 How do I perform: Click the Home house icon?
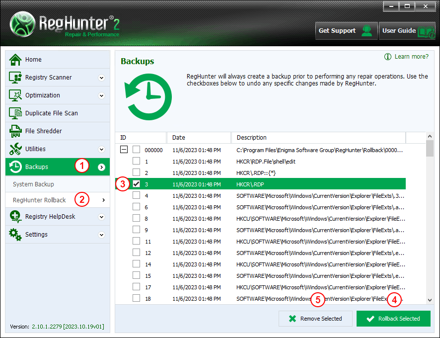(x=15, y=60)
